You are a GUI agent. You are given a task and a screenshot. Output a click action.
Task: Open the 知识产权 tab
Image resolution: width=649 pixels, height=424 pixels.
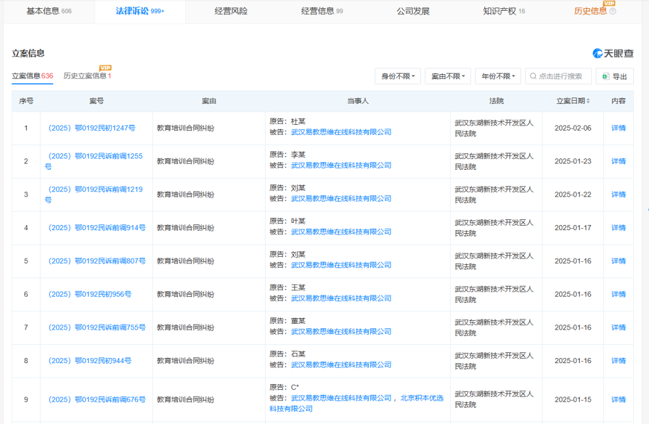(x=504, y=11)
